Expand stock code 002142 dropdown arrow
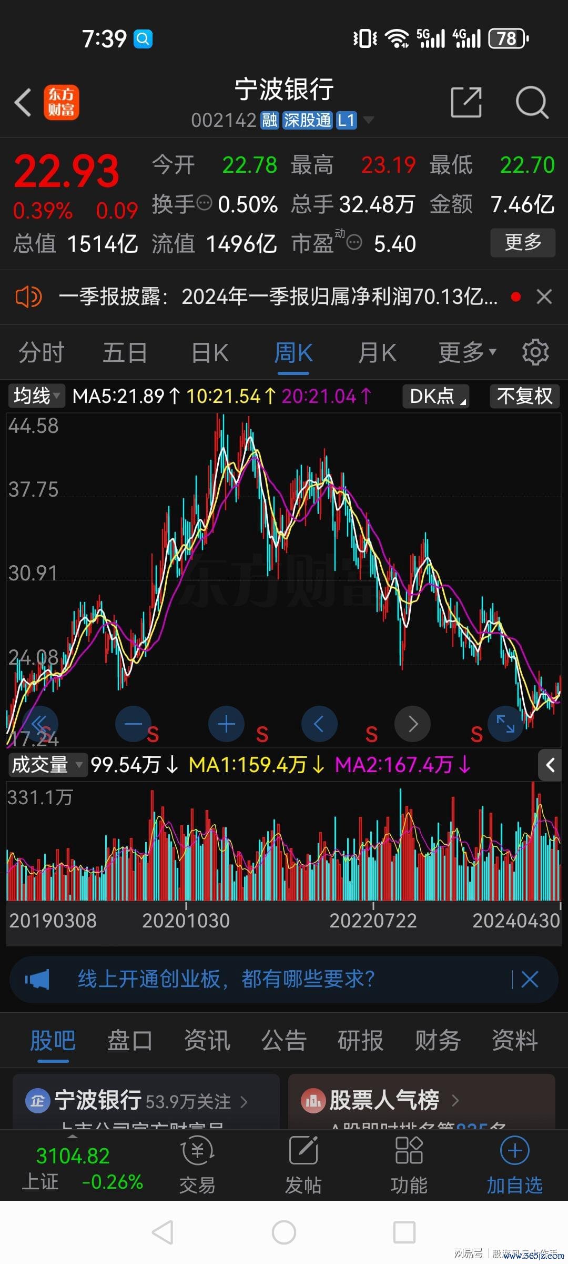 coord(369,120)
